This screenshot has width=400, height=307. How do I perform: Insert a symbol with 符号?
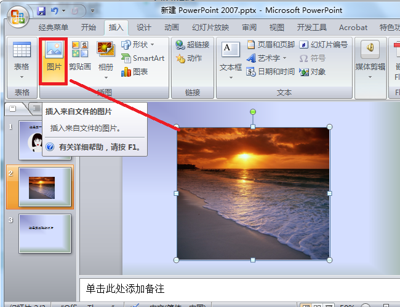pyautogui.click(x=312, y=58)
